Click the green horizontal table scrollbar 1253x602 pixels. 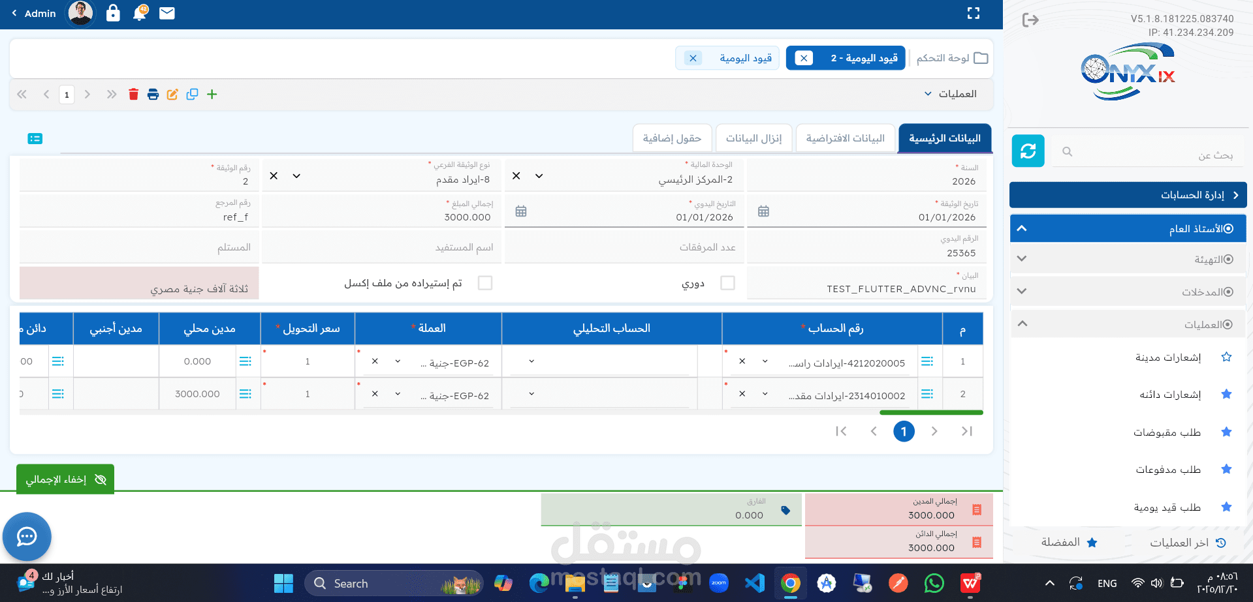(931, 412)
